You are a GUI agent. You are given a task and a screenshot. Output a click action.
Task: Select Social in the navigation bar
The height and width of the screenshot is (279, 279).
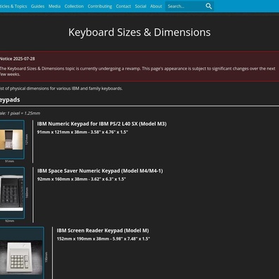click(140, 6)
